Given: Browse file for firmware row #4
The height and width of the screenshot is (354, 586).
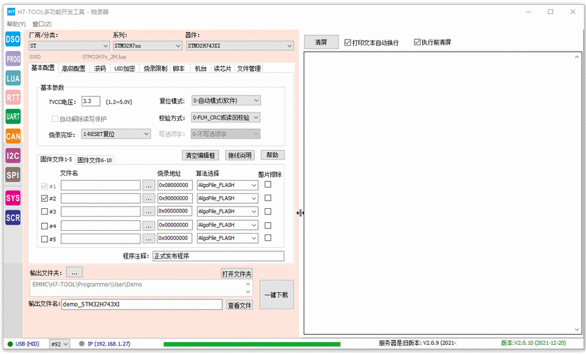Looking at the screenshot, I should (x=149, y=226).
